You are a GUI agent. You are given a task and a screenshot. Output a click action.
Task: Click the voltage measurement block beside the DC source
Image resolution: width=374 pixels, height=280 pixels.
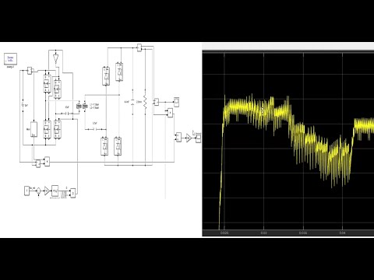coord(30,71)
